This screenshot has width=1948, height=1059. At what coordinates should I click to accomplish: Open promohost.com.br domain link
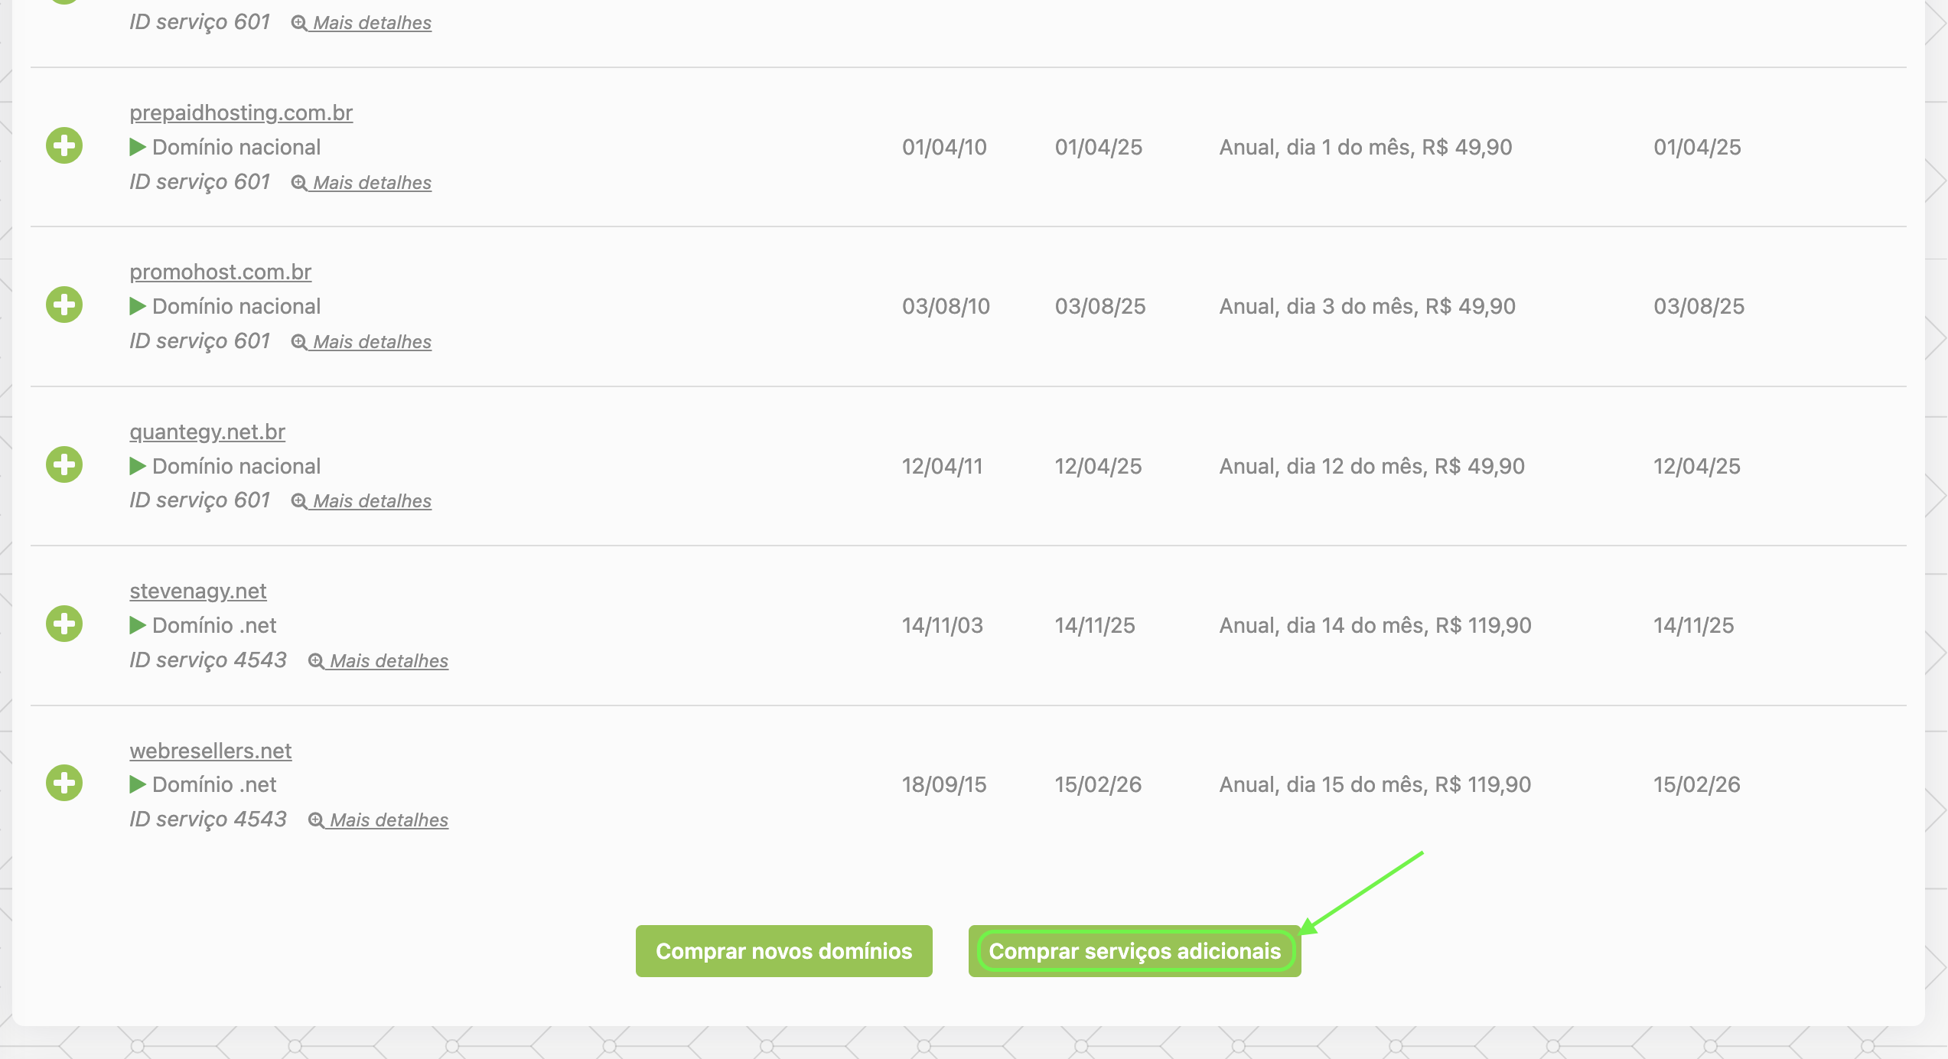coord(220,272)
